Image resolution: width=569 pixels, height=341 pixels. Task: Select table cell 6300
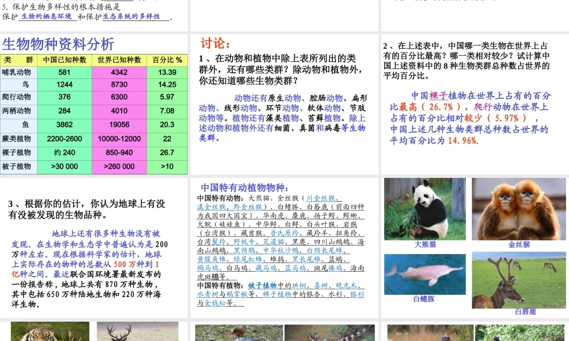pos(119,97)
